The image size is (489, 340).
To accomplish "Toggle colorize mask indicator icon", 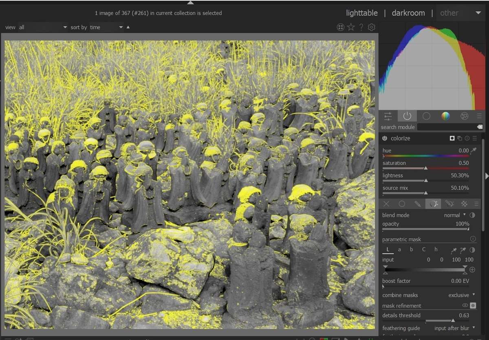I will coord(452,138).
